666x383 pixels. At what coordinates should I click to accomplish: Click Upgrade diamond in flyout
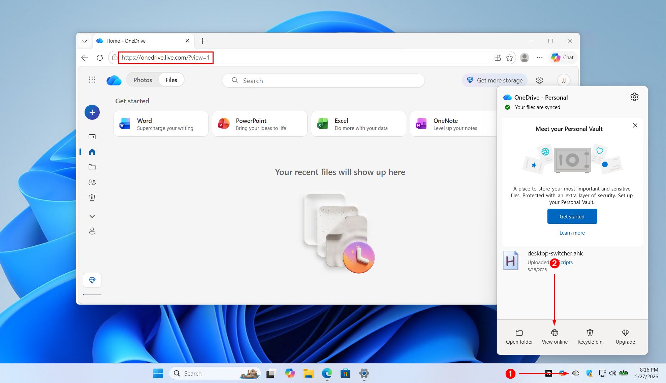pos(625,337)
